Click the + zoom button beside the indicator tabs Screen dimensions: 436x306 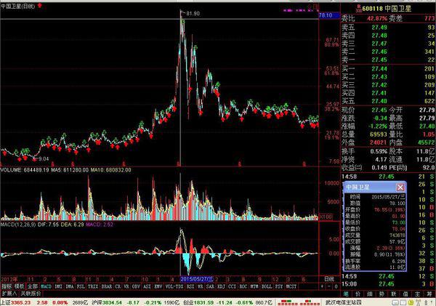[322, 286]
